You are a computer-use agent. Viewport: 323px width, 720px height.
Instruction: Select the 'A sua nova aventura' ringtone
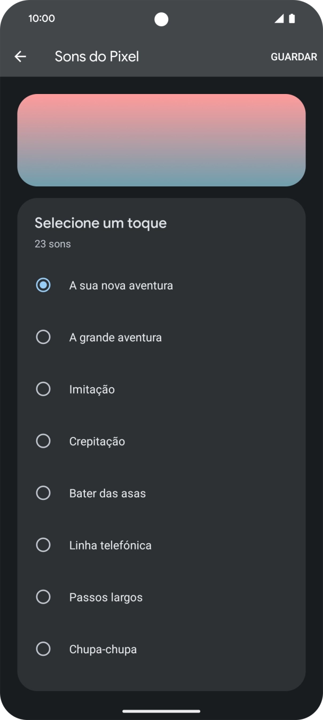43,285
